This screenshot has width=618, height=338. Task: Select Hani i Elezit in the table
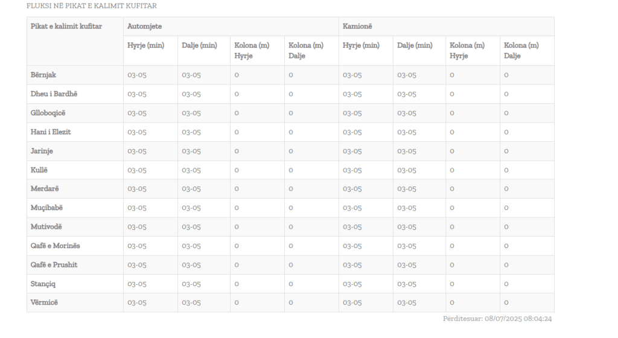pos(51,132)
